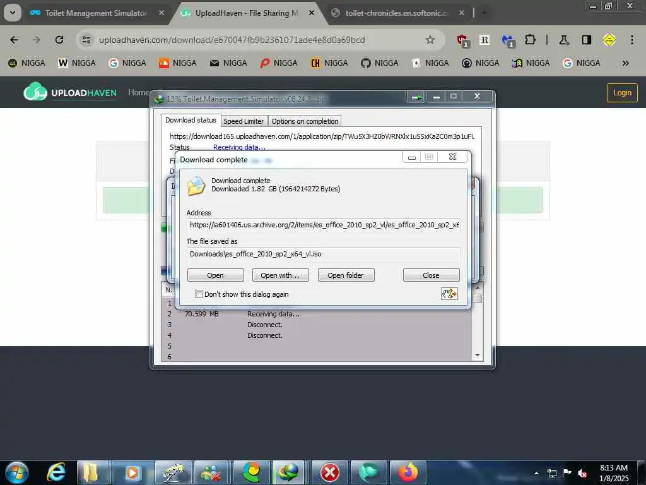This screenshot has height=485, width=646.
Task: Click the connections list scroll up arrow
Action: 477,287
